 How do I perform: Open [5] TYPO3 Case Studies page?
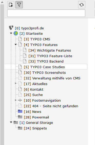pyautogui.click(x=44, y=67)
